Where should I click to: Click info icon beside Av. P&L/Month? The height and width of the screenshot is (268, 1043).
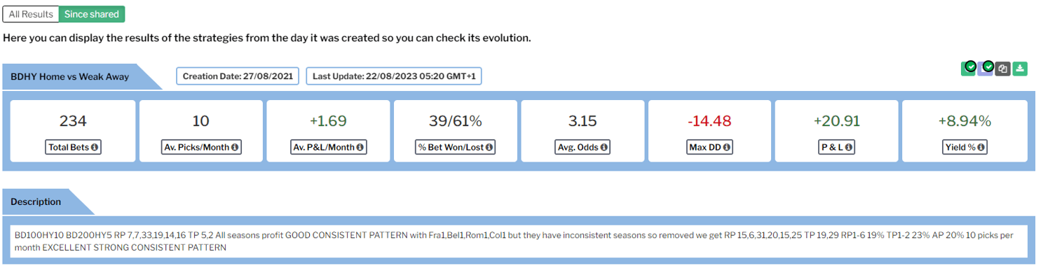(x=360, y=147)
